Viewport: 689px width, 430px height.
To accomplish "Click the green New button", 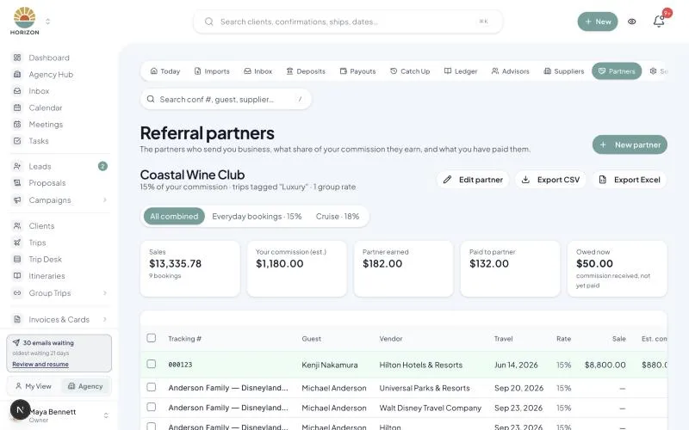I will [x=597, y=21].
